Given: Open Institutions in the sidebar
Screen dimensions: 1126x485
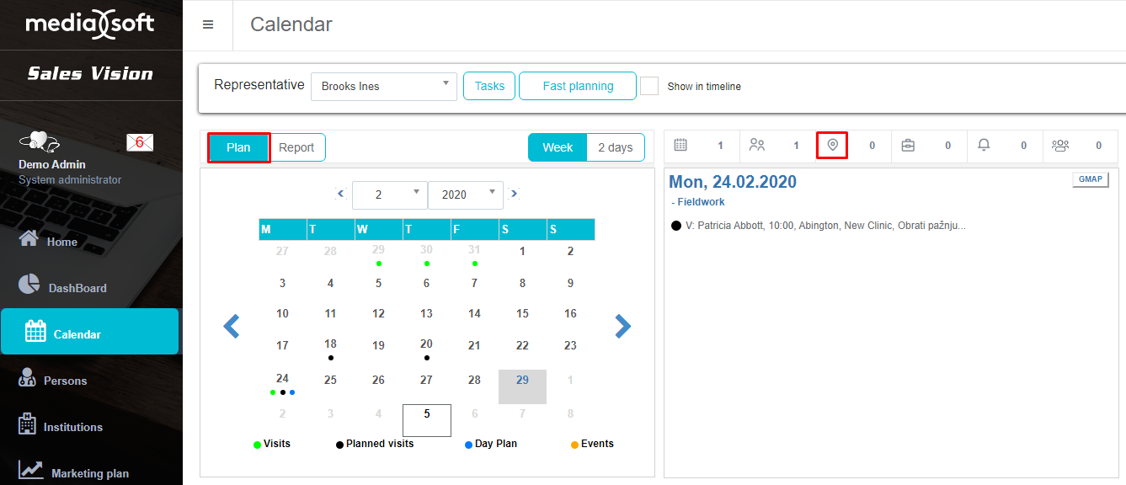Looking at the screenshot, I should 72,427.
